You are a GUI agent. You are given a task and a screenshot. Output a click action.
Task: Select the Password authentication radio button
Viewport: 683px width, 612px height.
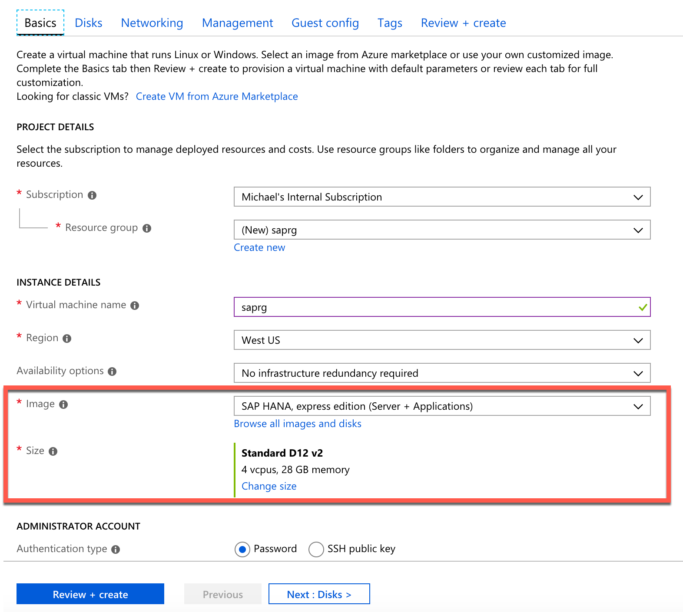coord(242,549)
